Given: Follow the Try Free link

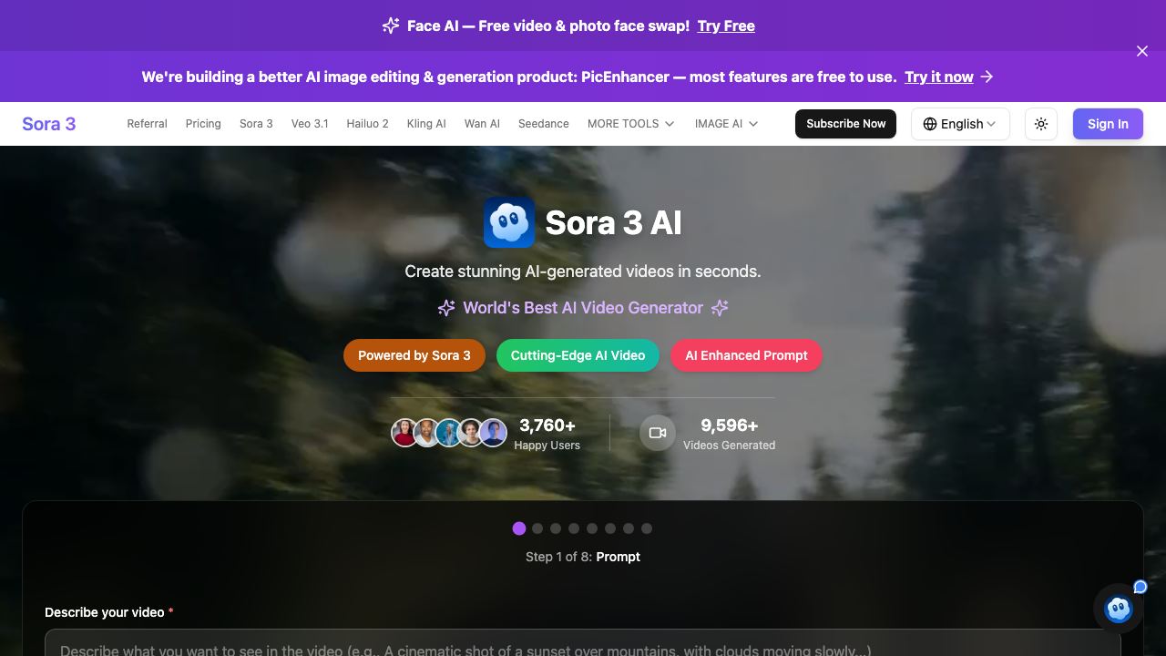Looking at the screenshot, I should pyautogui.click(x=726, y=26).
